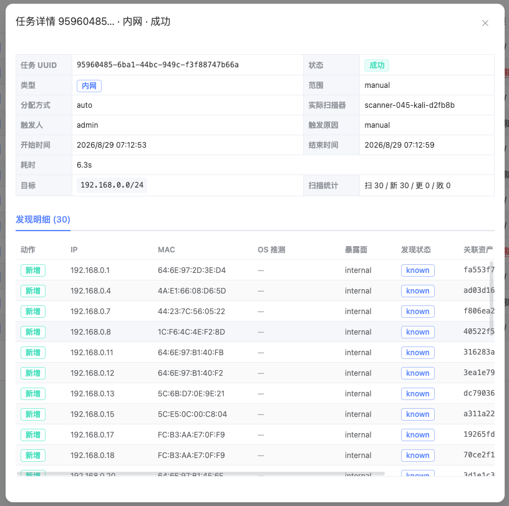Select the task UUID value text

coord(158,65)
